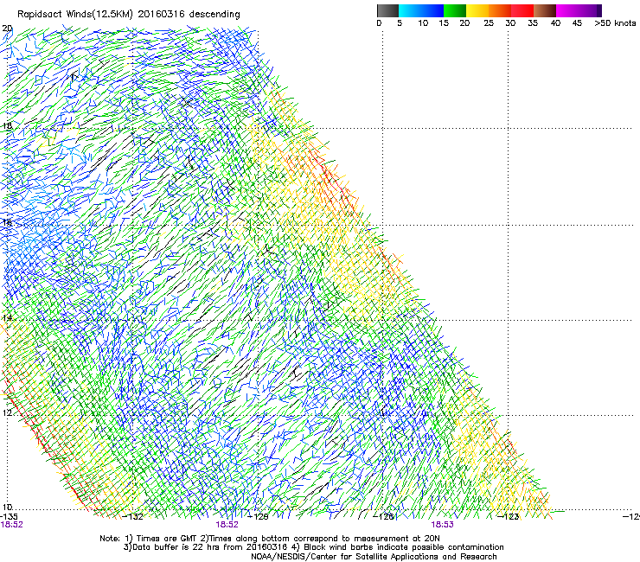
Task: Click the longitude label '-135'
Action: (9, 516)
